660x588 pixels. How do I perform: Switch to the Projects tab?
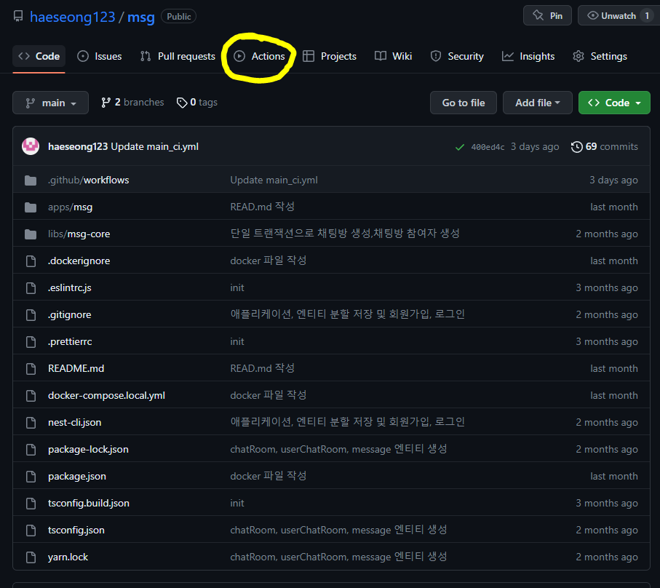click(330, 57)
